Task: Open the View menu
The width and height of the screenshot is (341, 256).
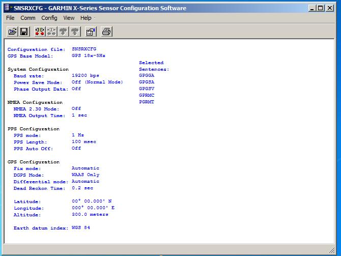Action: [x=69, y=18]
